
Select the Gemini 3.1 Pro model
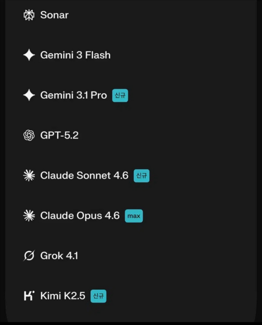coord(73,95)
